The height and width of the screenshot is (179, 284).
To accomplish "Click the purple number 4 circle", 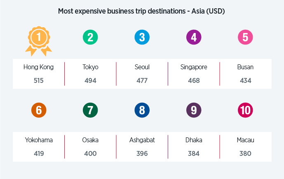I will (x=194, y=38).
